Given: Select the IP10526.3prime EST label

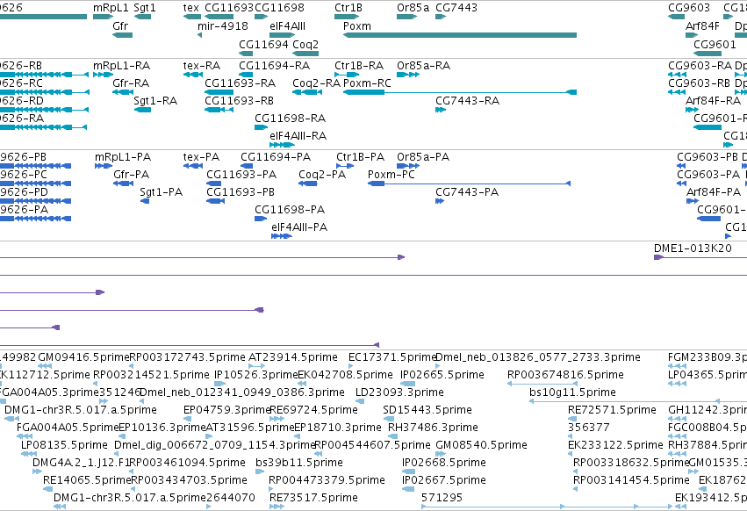Looking at the screenshot, I should pyautogui.click(x=255, y=375).
